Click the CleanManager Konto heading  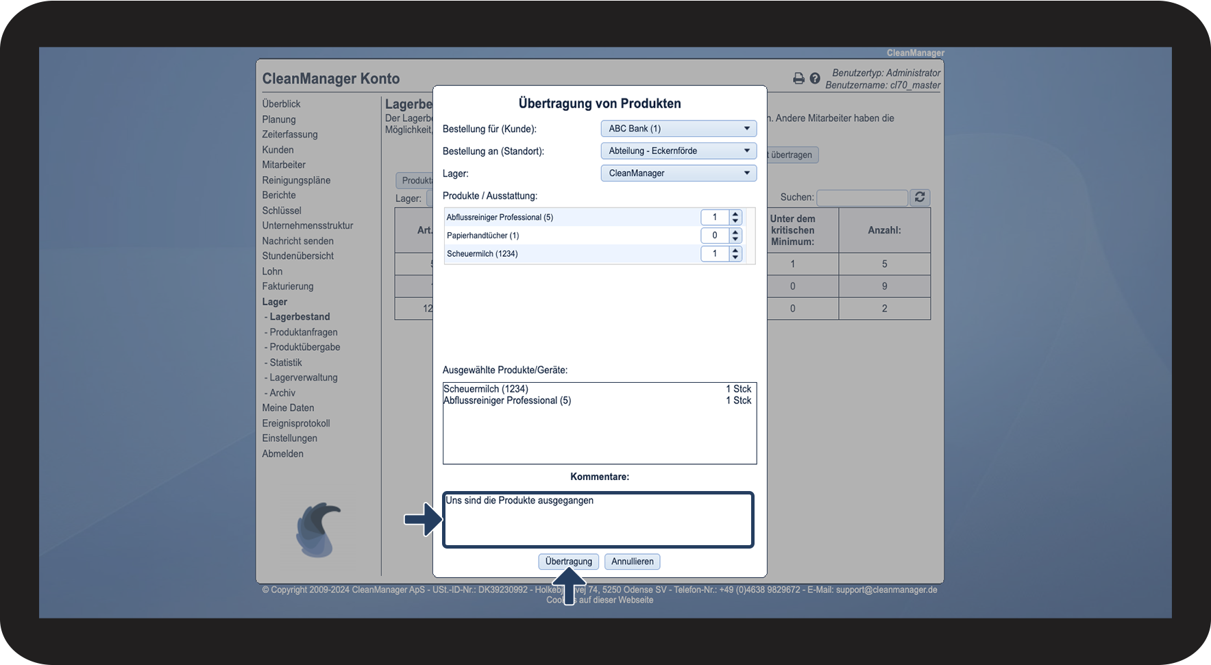331,79
